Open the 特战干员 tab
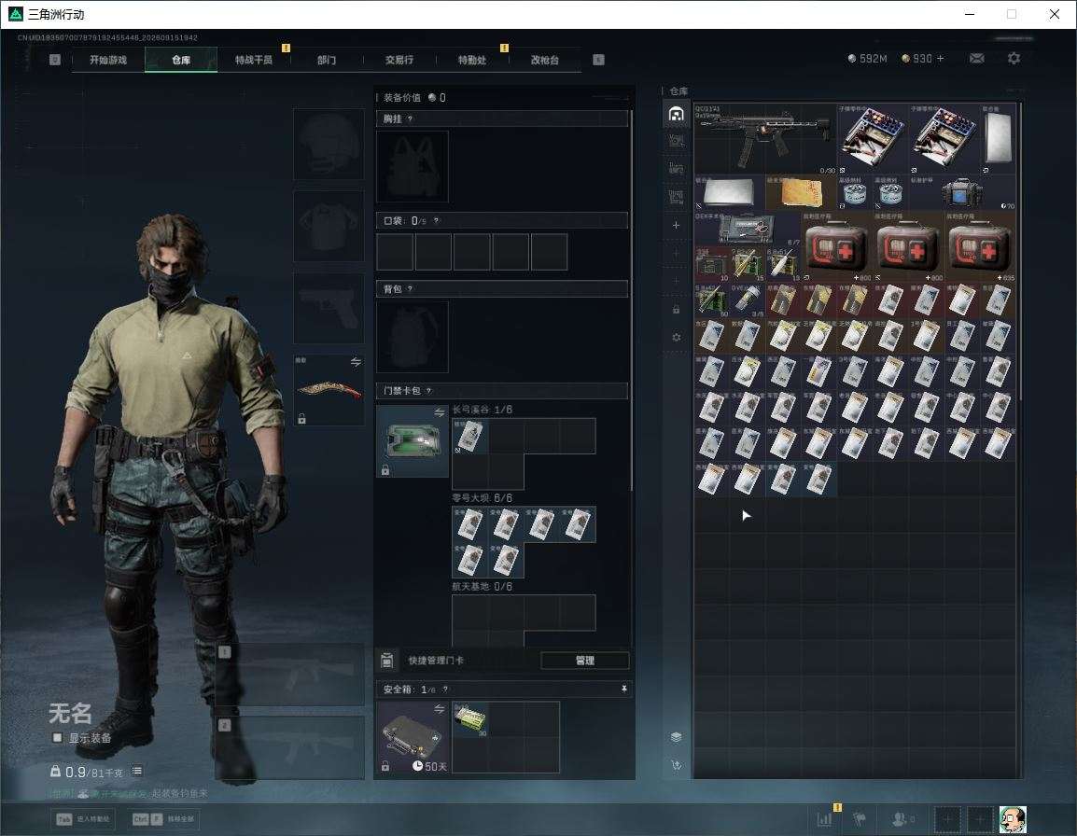This screenshot has width=1077, height=836. pos(254,60)
